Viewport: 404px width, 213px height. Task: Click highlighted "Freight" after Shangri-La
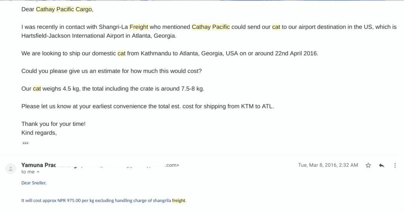click(139, 27)
